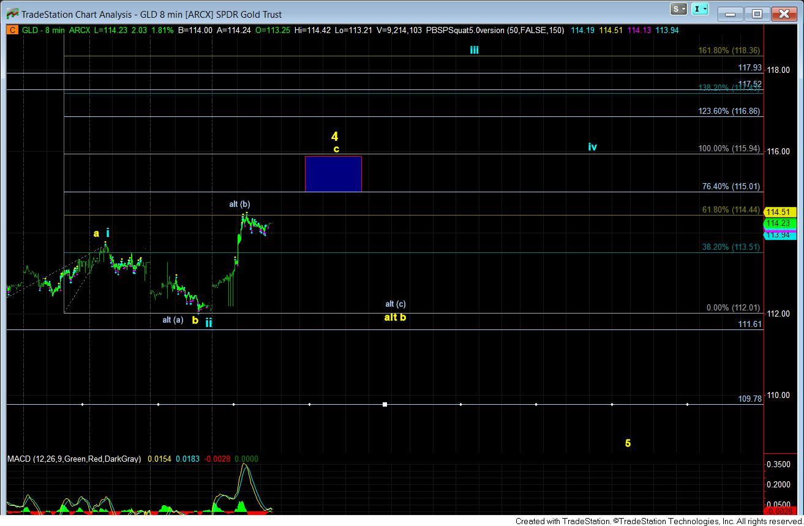804x526 pixels.
Task: Click the 161.80% (118.36) Fibonacci label
Action: pos(729,51)
